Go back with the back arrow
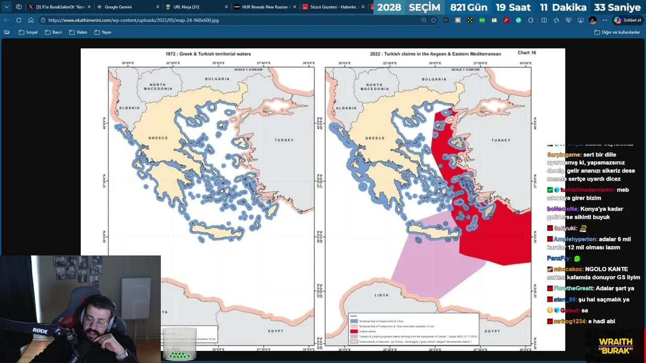This screenshot has height=363, width=646. 7,20
